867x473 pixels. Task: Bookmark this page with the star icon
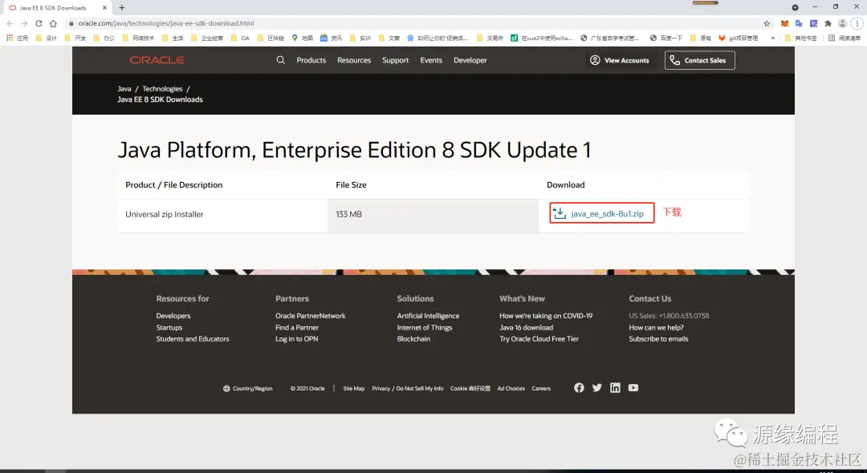click(767, 23)
